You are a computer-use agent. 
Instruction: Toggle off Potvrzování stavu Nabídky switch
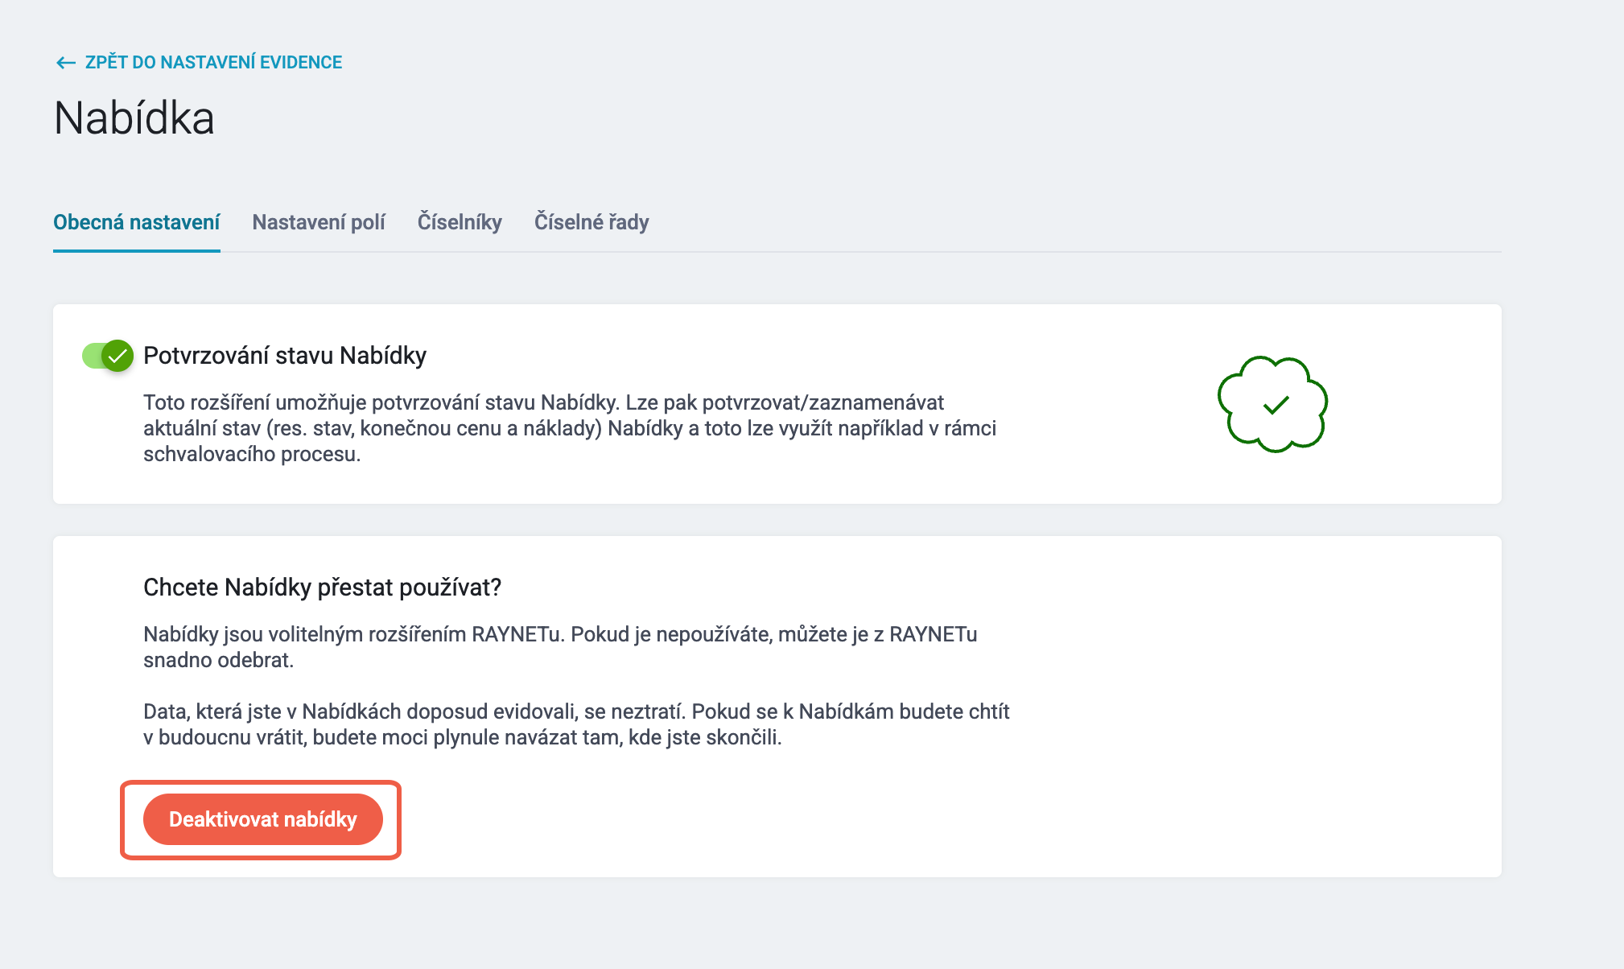coord(108,355)
